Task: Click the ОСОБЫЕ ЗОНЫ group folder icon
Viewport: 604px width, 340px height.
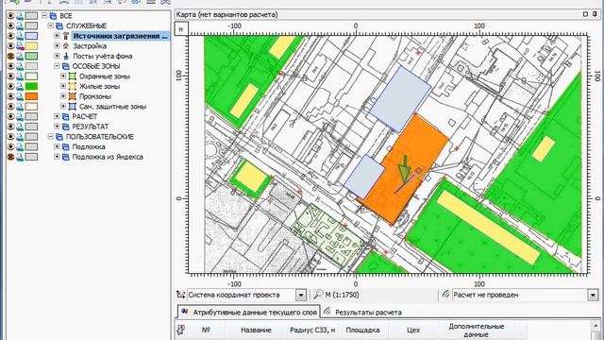Action: (66, 66)
